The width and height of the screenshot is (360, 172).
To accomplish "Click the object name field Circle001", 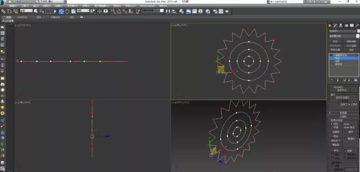I will (342, 31).
